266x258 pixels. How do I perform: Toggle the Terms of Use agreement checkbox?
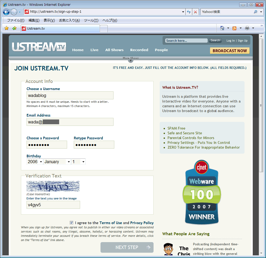(72, 223)
